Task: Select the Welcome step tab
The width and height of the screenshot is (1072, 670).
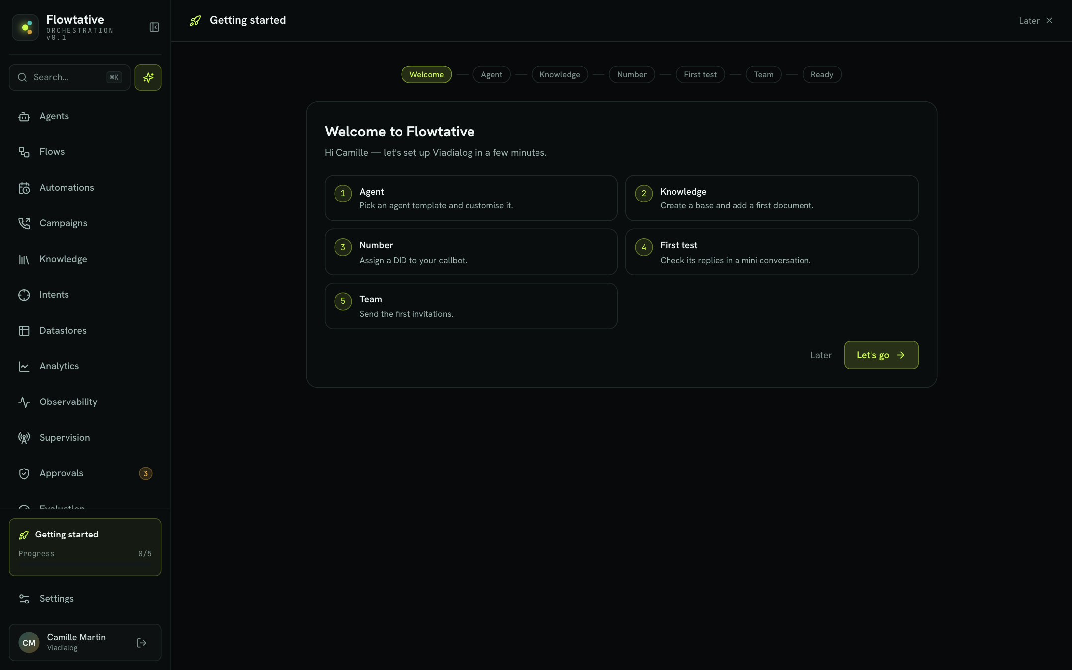Action: click(426, 74)
